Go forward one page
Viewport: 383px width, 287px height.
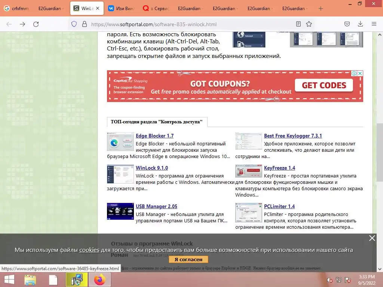[22, 24]
